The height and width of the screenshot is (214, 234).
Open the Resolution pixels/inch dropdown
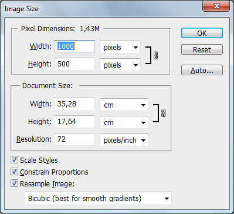pyautogui.click(x=124, y=140)
